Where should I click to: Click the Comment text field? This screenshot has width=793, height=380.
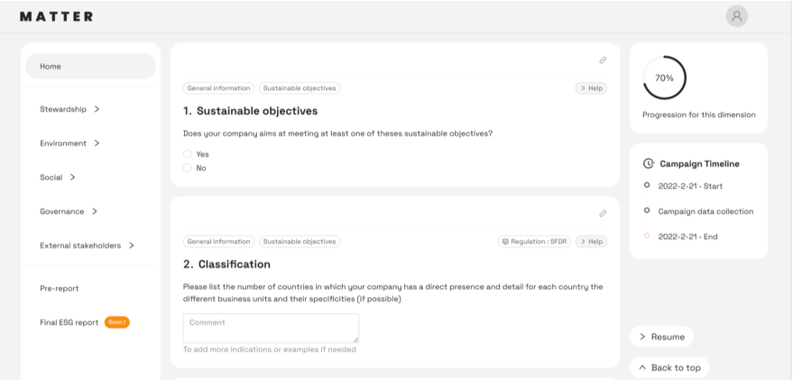point(271,328)
